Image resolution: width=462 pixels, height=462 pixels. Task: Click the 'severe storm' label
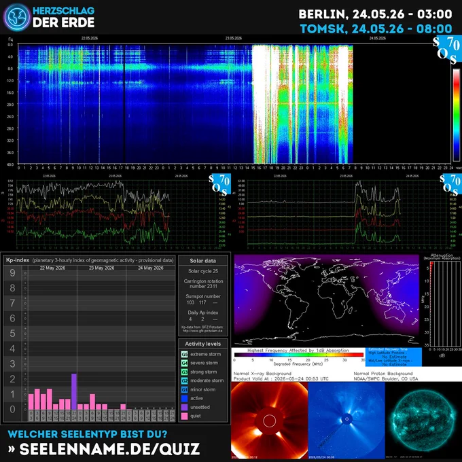tap(205, 363)
